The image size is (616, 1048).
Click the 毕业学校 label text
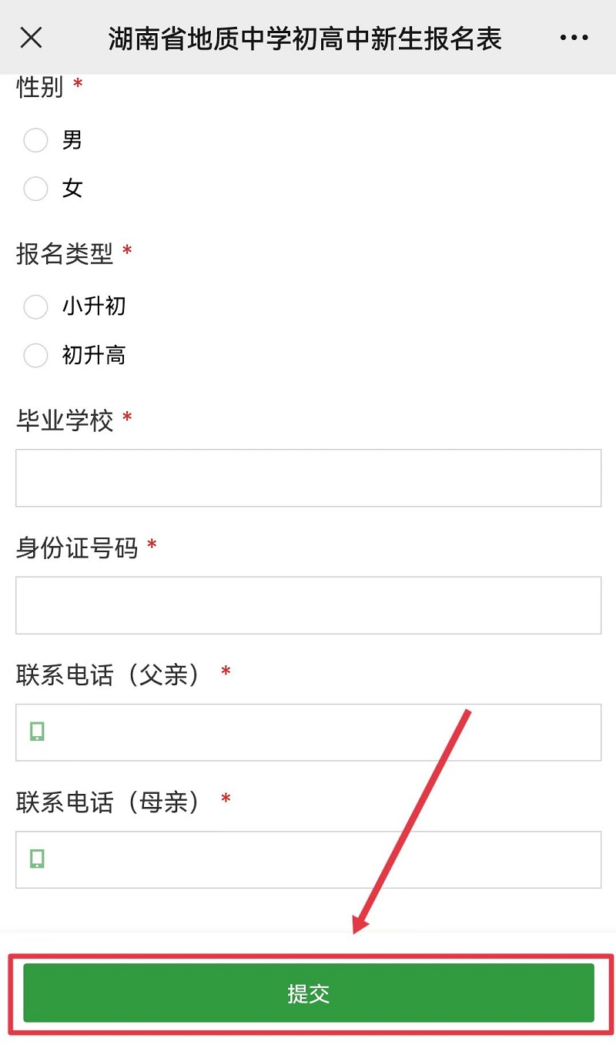click(x=65, y=420)
